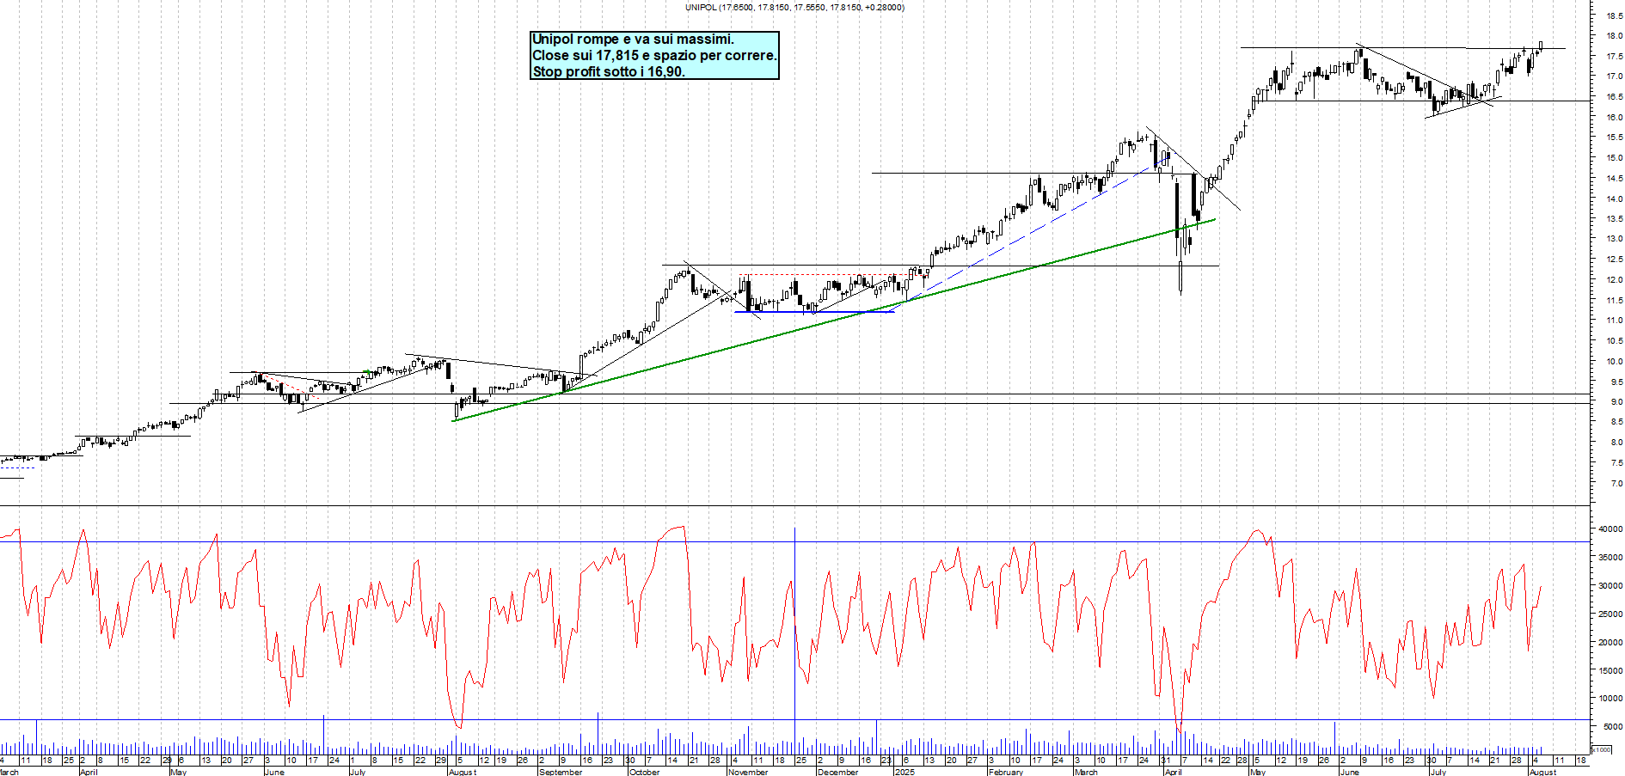
Task: Click the 9.0 price axis label
Action: click(1616, 402)
